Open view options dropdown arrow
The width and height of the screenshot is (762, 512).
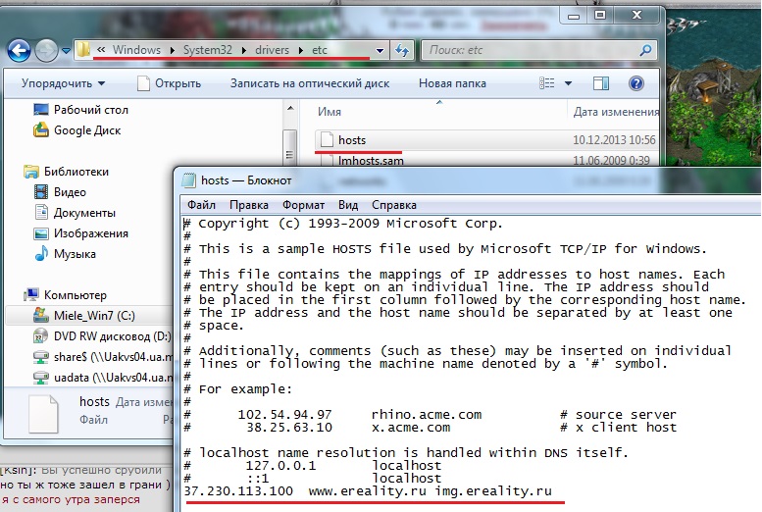point(568,83)
